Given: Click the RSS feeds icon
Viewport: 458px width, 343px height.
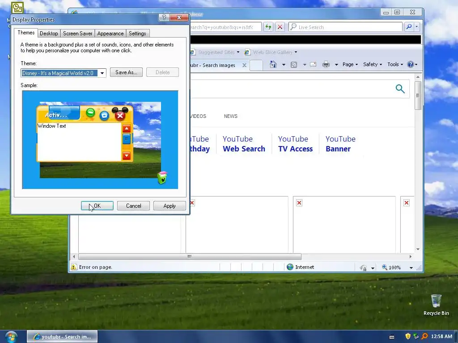Looking at the screenshot, I should pyautogui.click(x=294, y=64).
